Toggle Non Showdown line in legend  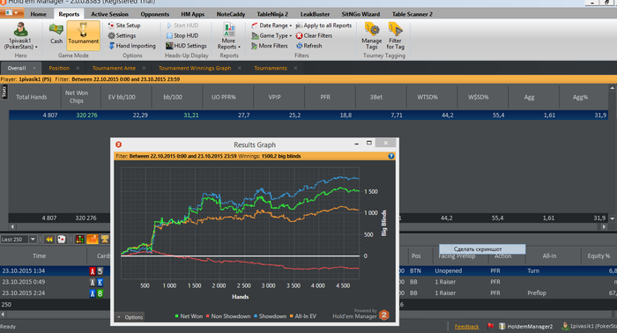(227, 316)
